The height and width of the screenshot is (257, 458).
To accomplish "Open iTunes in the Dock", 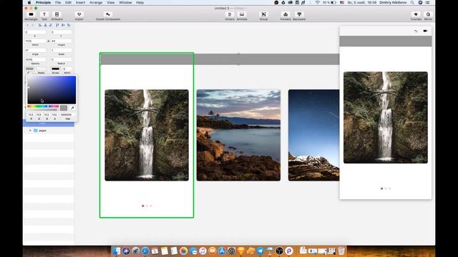I will pos(203,251).
